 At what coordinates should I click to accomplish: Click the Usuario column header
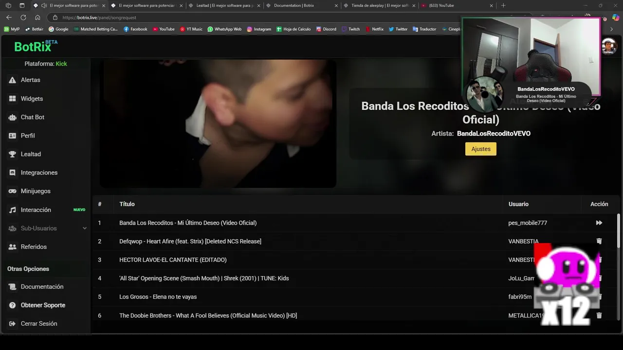click(518, 204)
